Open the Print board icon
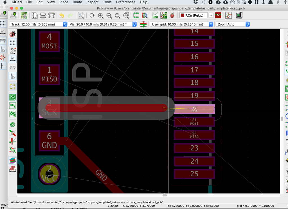The height and width of the screenshot is (209, 288). tap(43, 15)
